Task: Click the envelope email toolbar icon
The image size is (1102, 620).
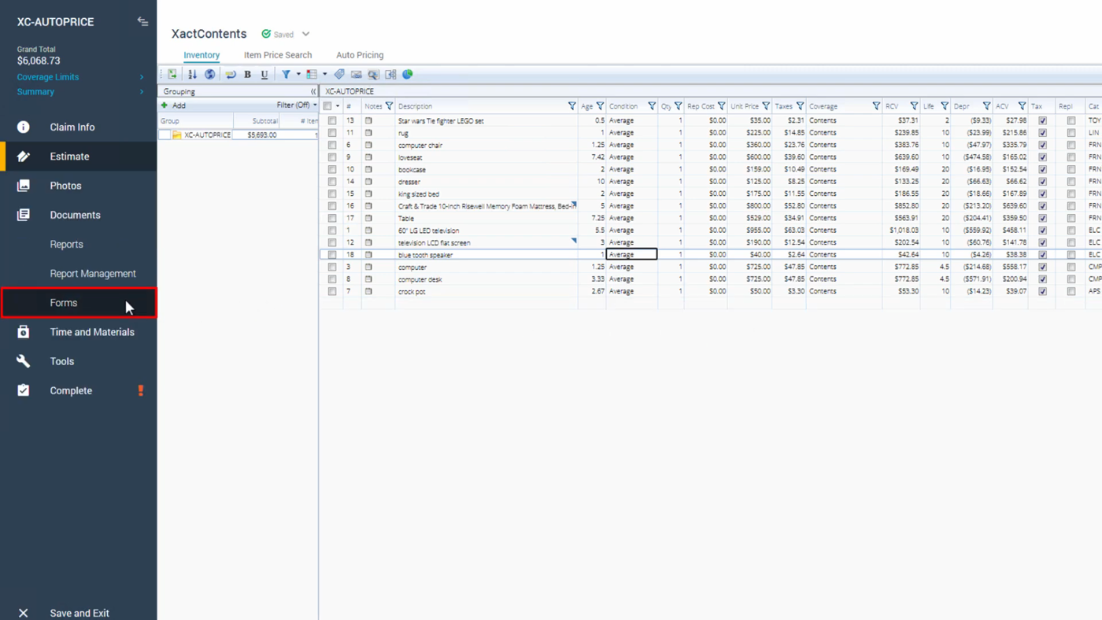Action: click(x=357, y=74)
